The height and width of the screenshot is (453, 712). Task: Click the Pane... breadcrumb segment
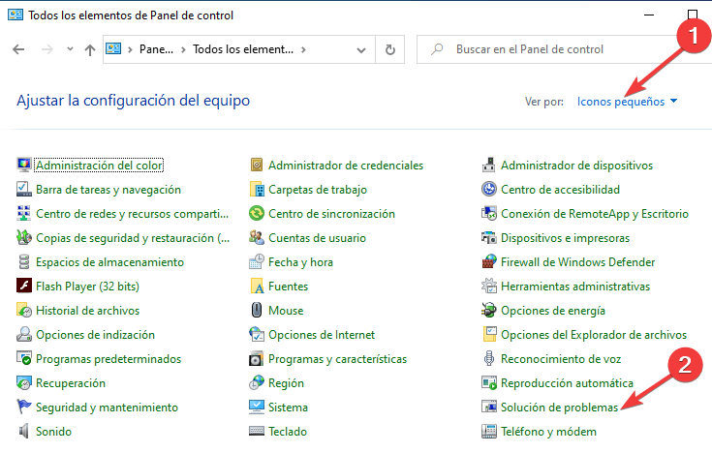(x=156, y=49)
